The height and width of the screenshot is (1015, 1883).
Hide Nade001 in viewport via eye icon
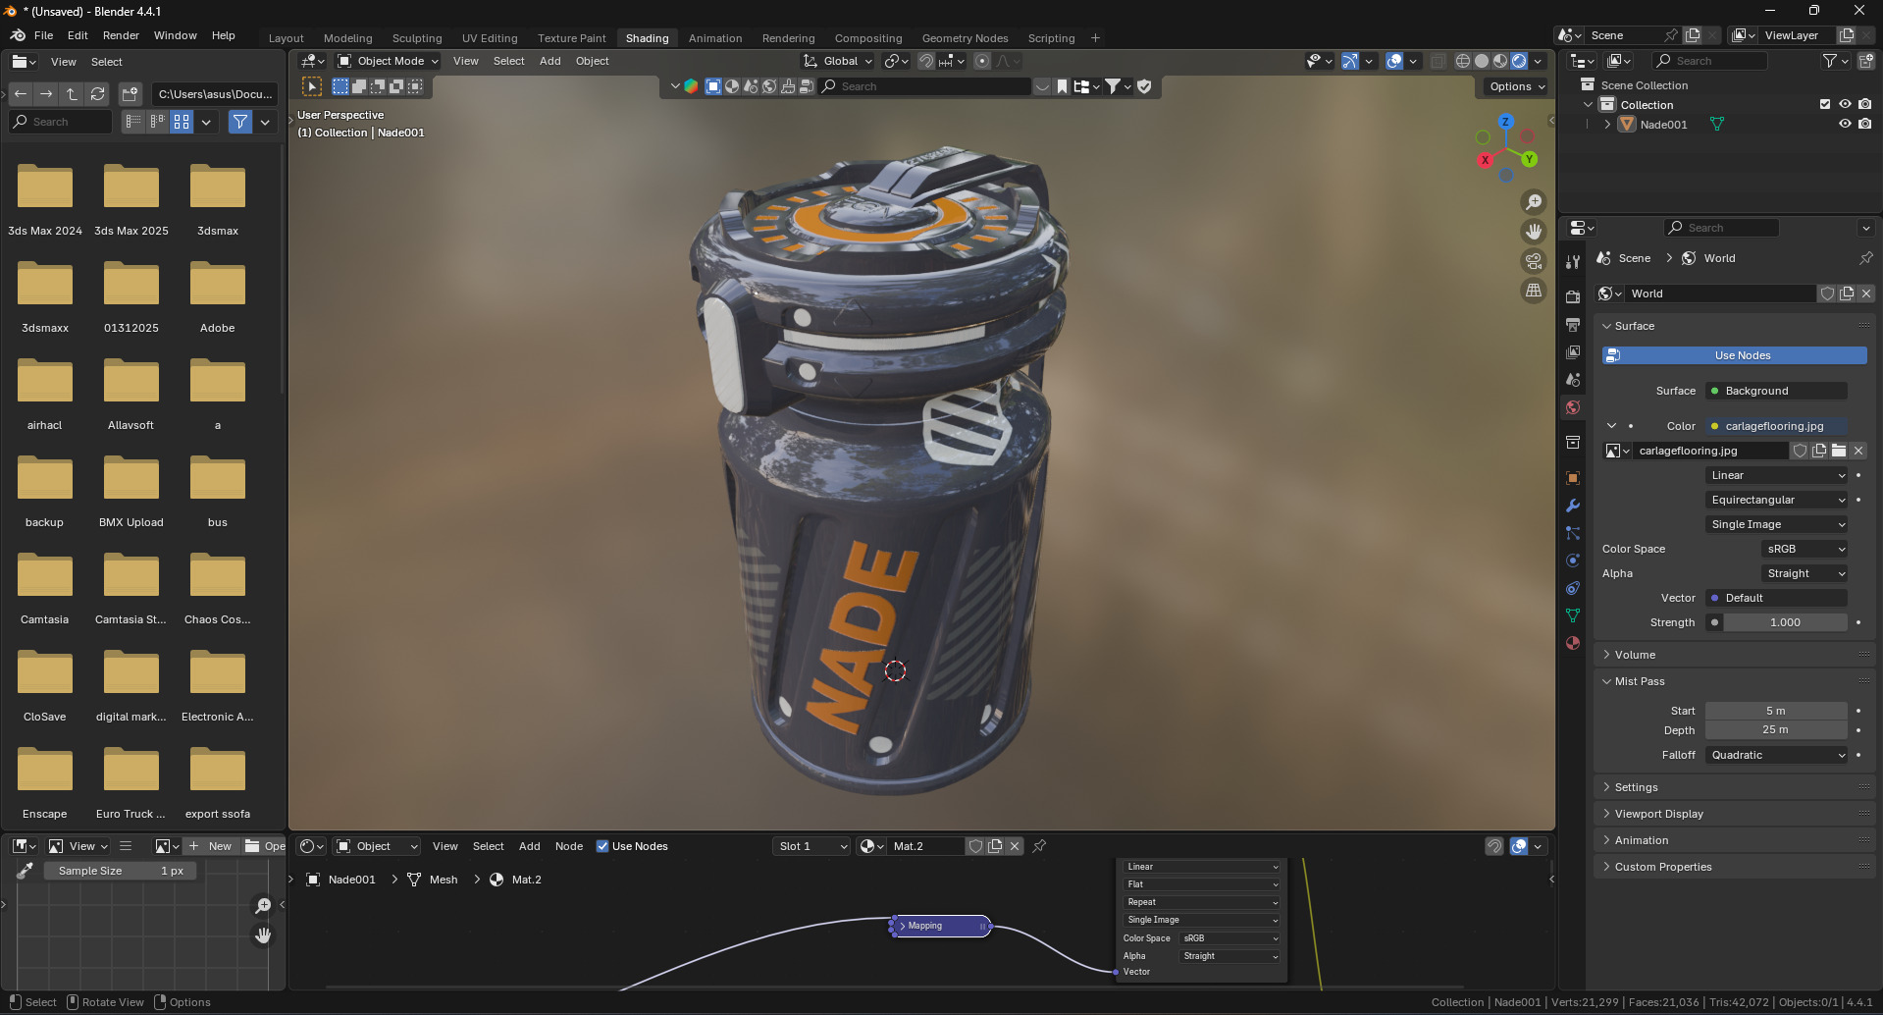1845,124
